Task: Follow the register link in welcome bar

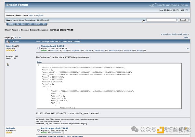Action: pos(40,15)
